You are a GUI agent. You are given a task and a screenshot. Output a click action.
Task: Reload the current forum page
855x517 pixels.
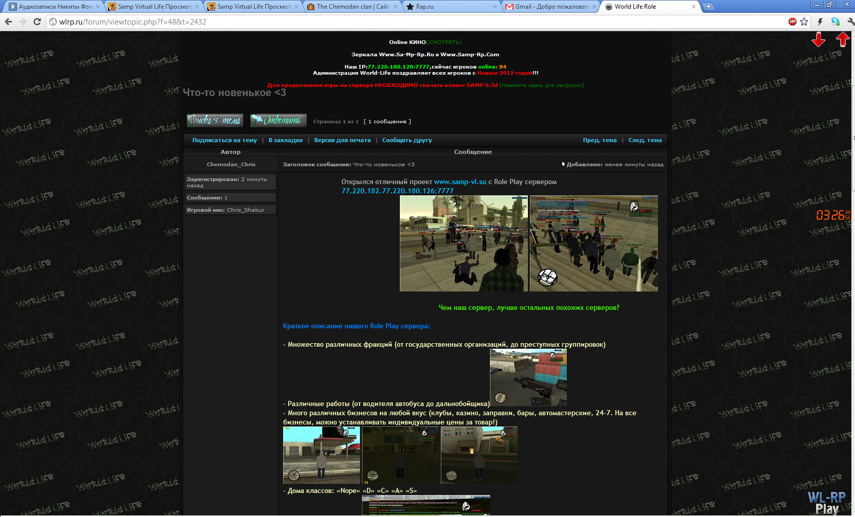(37, 21)
